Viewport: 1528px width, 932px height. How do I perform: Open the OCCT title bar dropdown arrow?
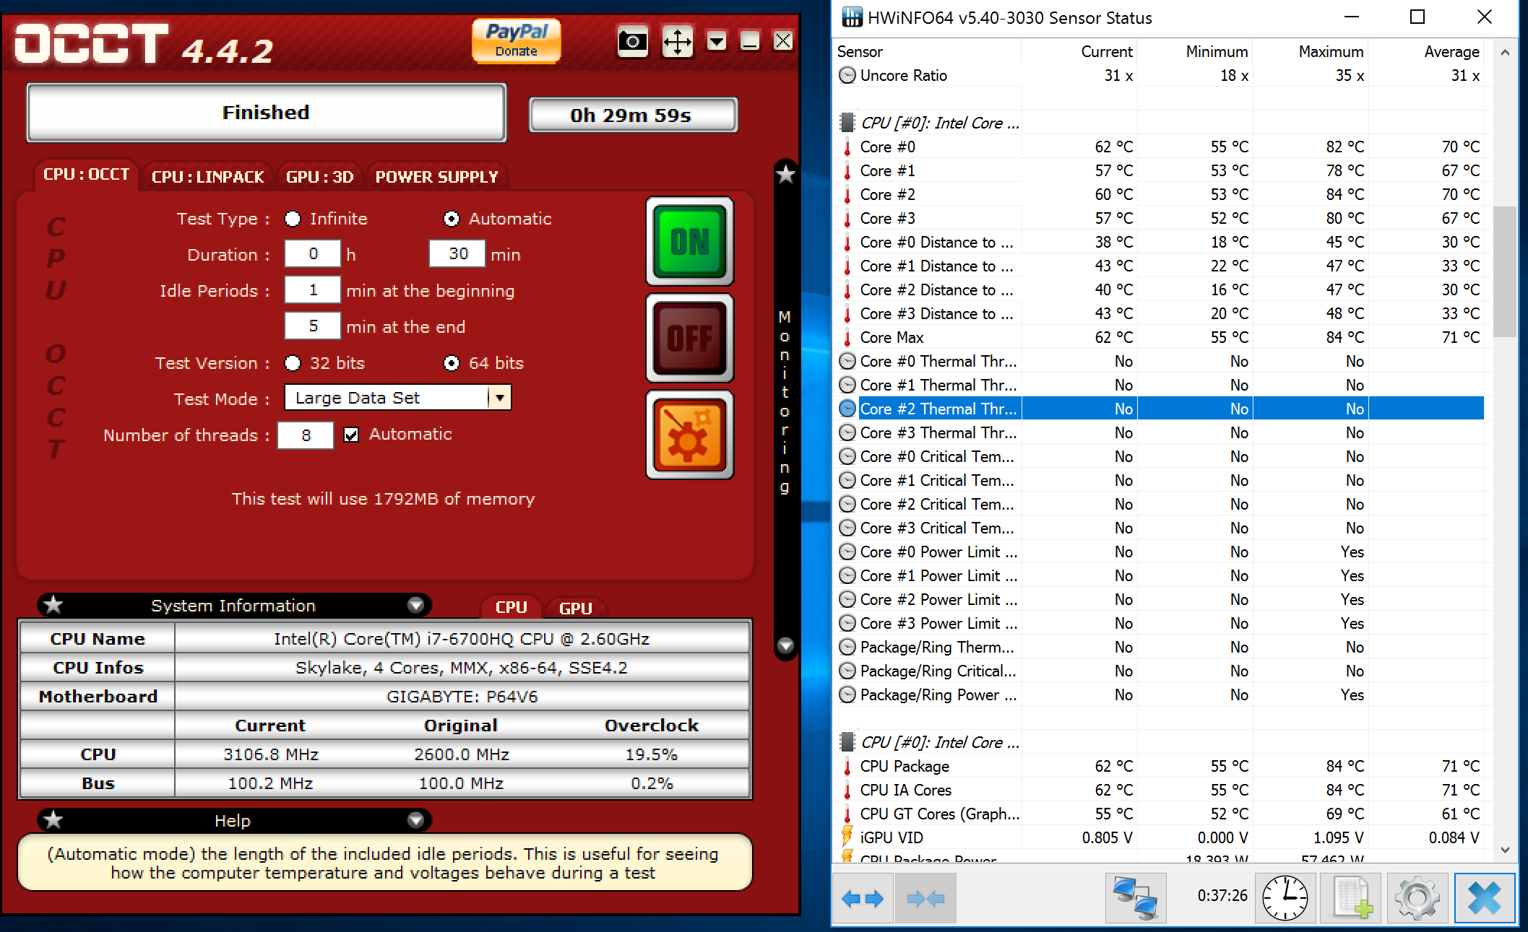coord(717,41)
